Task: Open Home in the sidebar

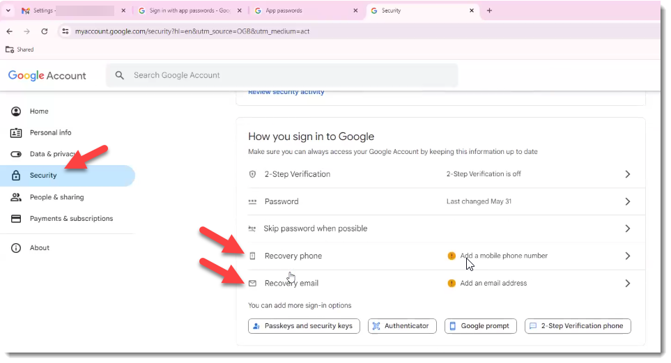Action: point(67,111)
